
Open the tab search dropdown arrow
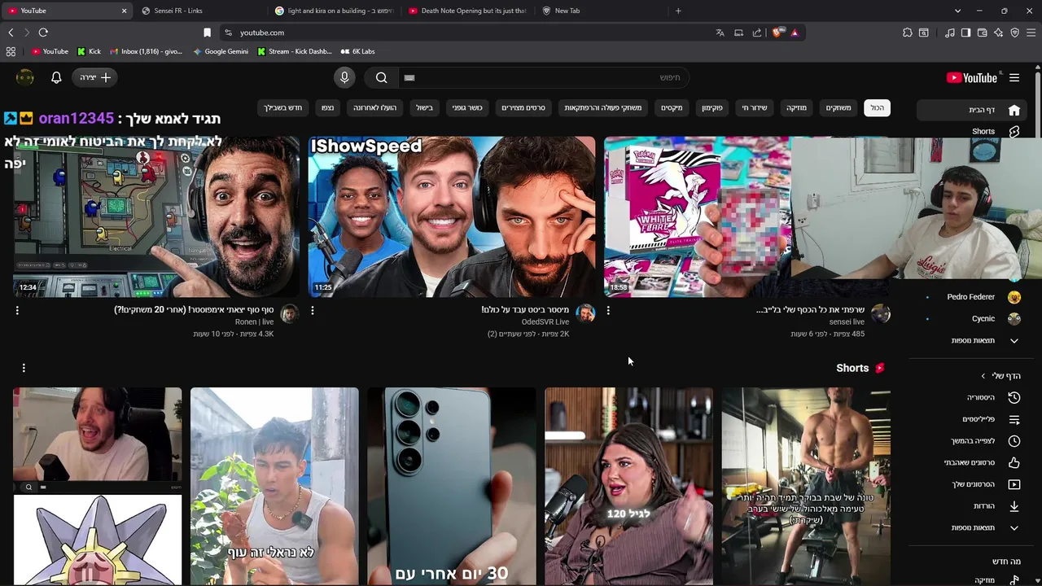(957, 11)
